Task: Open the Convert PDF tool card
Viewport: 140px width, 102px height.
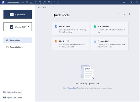Action: 110,43
